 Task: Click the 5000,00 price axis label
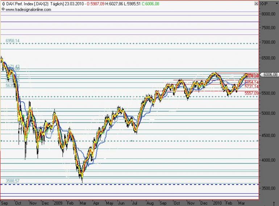(x=268, y=113)
